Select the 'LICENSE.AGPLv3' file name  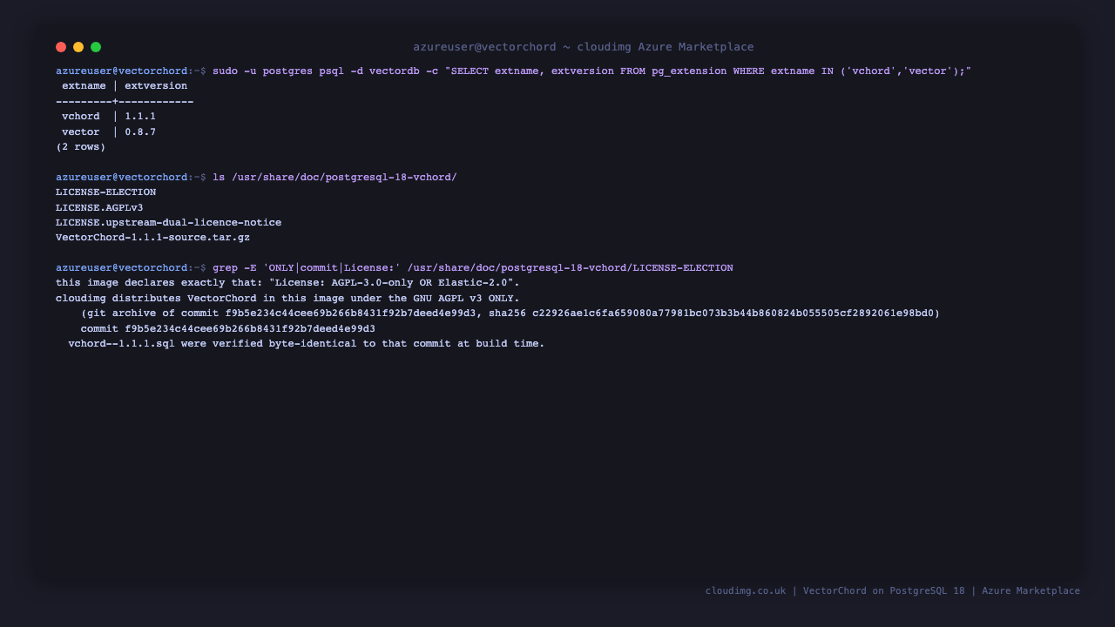[x=99, y=208]
